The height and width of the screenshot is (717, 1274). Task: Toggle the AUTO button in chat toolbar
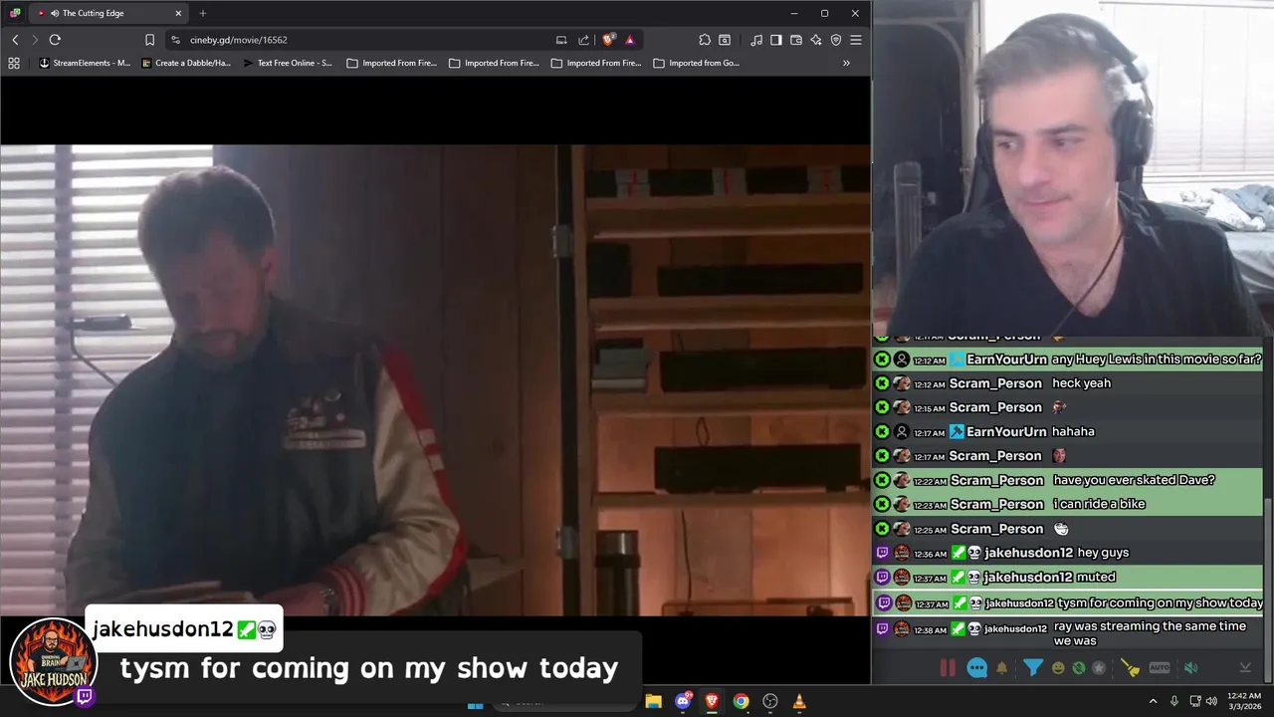(x=1160, y=668)
